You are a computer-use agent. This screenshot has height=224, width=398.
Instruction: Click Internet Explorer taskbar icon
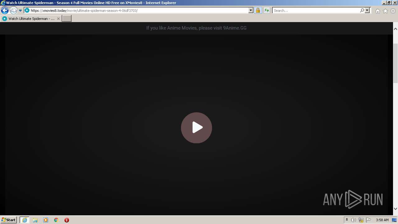pos(25,220)
